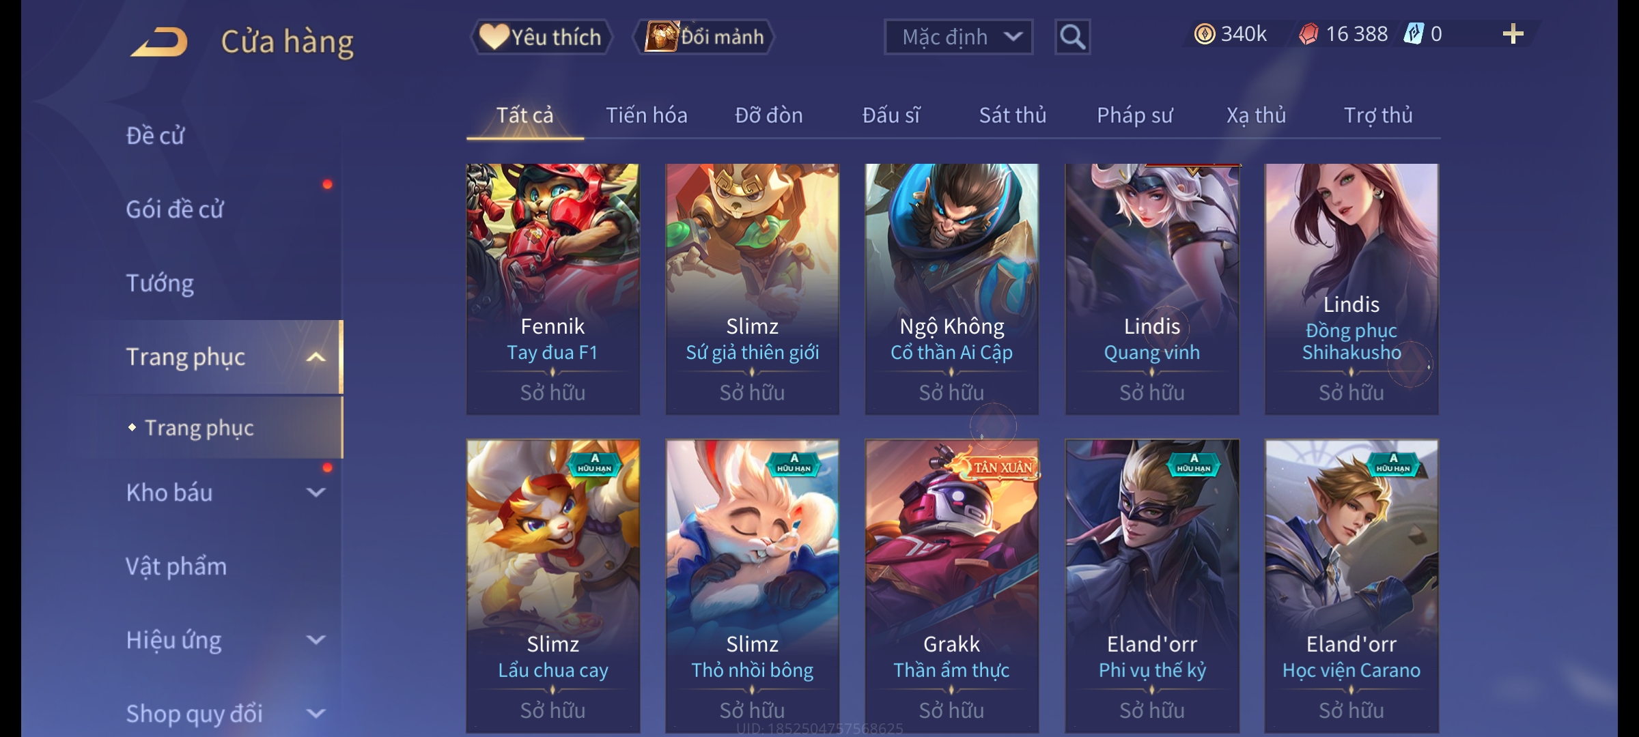The height and width of the screenshot is (737, 1639).
Task: Open Gói đề cử in sidebar
Action: [x=175, y=209]
